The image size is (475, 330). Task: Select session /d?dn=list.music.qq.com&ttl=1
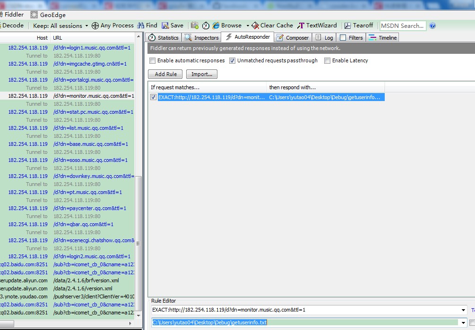[x=67, y=128]
